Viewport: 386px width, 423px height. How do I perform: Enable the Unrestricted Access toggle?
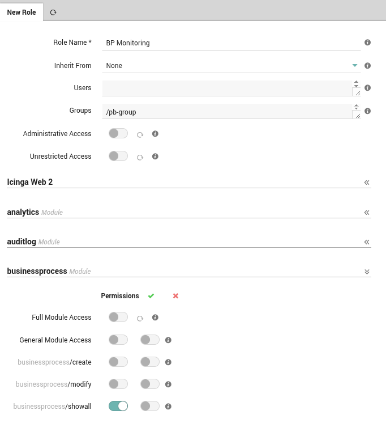tap(118, 156)
